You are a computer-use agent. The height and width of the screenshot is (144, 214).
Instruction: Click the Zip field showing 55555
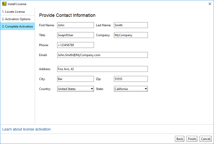point(131,79)
